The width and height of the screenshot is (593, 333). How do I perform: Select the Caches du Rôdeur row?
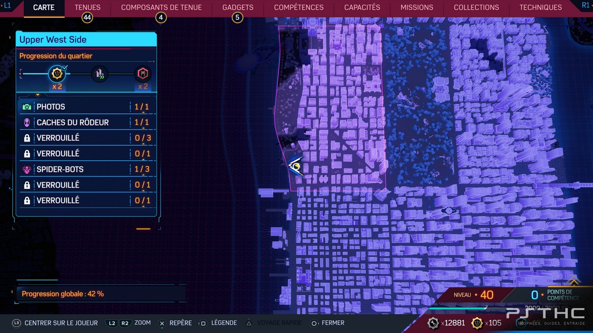[x=87, y=122]
